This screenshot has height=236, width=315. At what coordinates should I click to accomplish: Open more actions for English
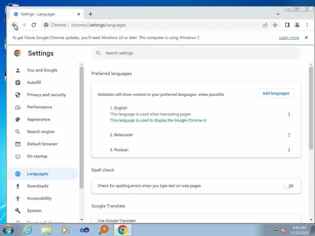click(x=289, y=114)
